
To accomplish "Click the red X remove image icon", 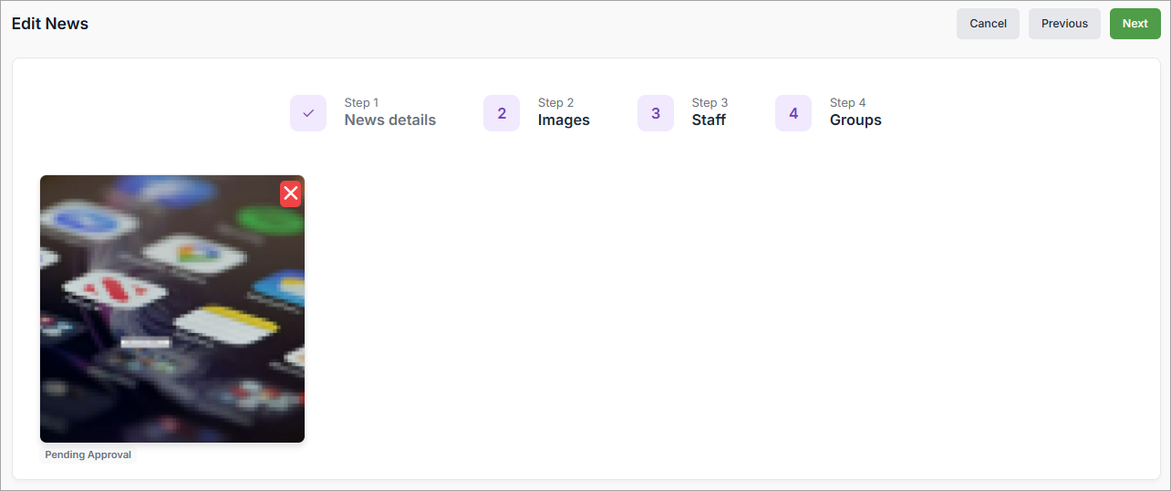I will click(290, 193).
